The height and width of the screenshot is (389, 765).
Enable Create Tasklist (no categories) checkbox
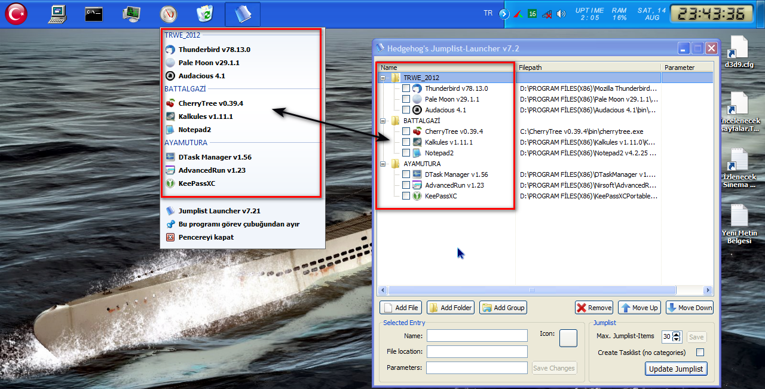pyautogui.click(x=700, y=353)
